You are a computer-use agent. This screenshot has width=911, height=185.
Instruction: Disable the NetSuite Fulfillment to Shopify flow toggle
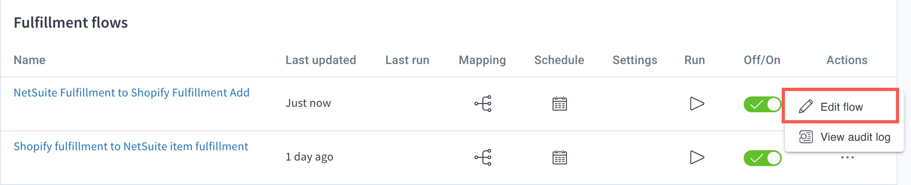pyautogui.click(x=762, y=104)
